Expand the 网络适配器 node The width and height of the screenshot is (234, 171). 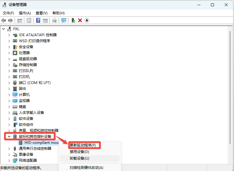(x=9, y=161)
